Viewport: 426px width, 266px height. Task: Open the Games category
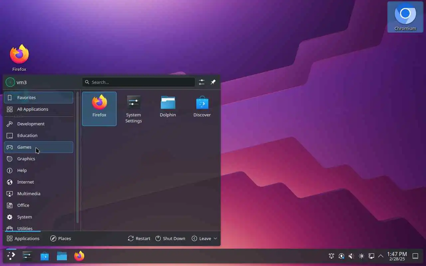click(x=39, y=147)
